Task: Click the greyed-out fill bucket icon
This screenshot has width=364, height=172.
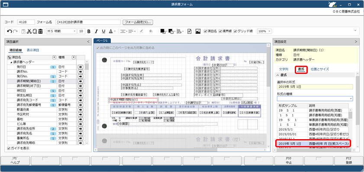Action: click(151, 31)
